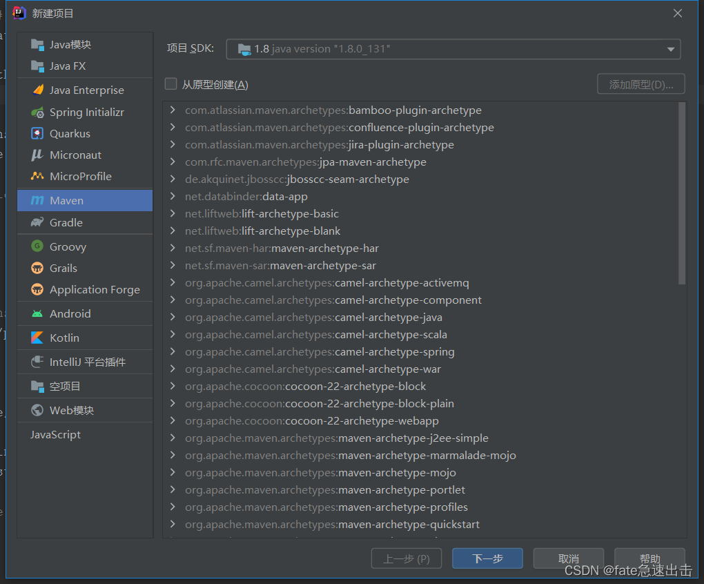Select the Gradle elephant icon
The width and height of the screenshot is (704, 584).
(x=37, y=222)
